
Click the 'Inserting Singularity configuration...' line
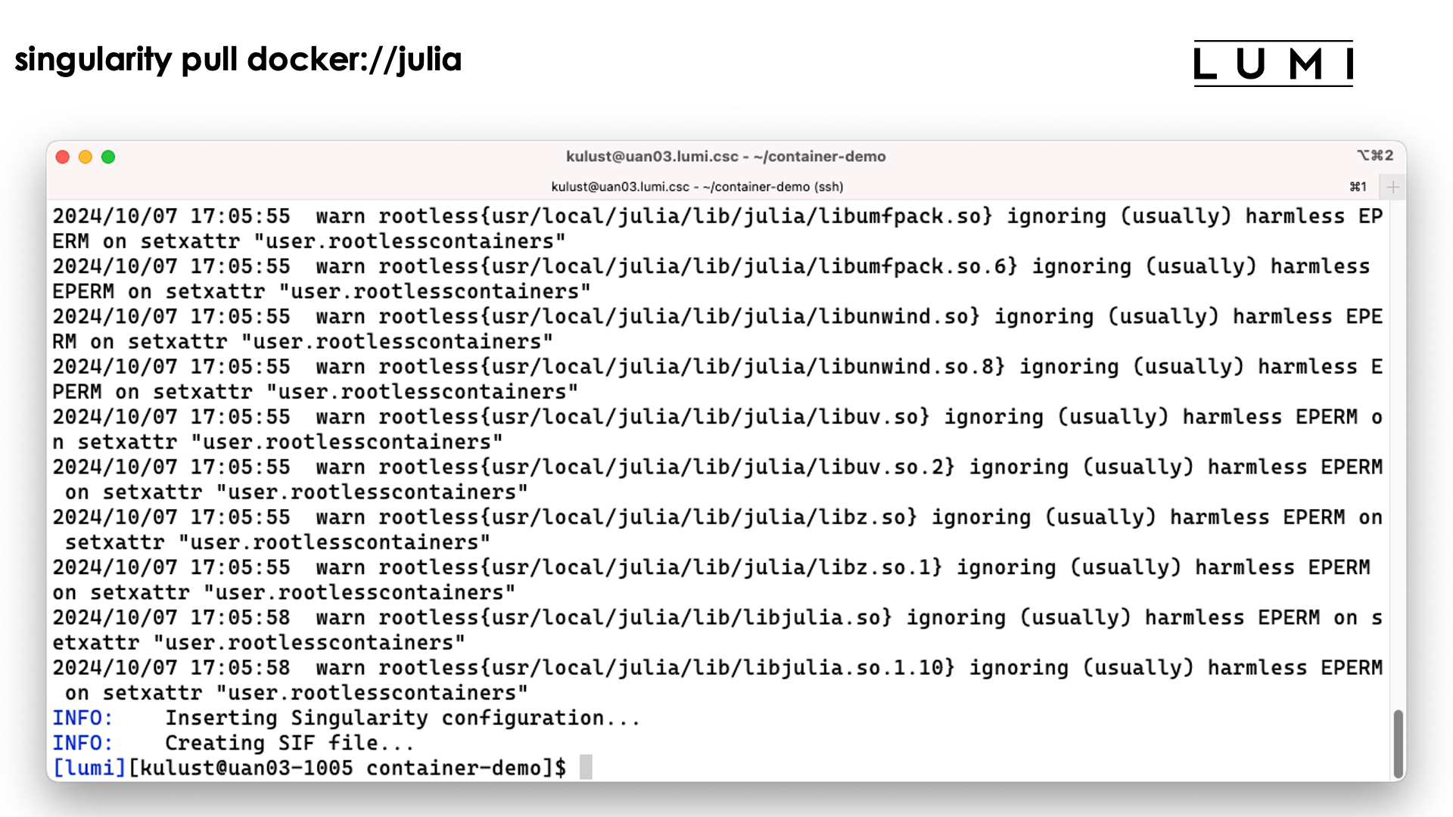click(x=403, y=718)
